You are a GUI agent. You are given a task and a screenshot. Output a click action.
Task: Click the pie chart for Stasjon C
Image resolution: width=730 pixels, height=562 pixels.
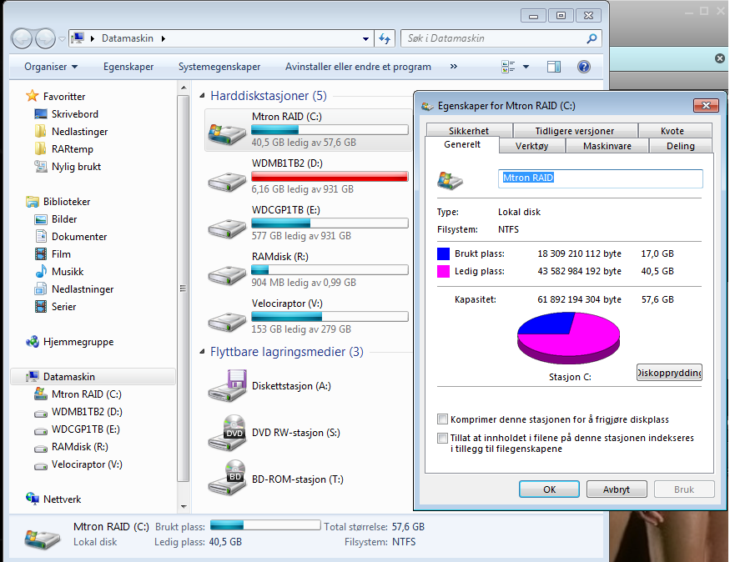click(568, 338)
